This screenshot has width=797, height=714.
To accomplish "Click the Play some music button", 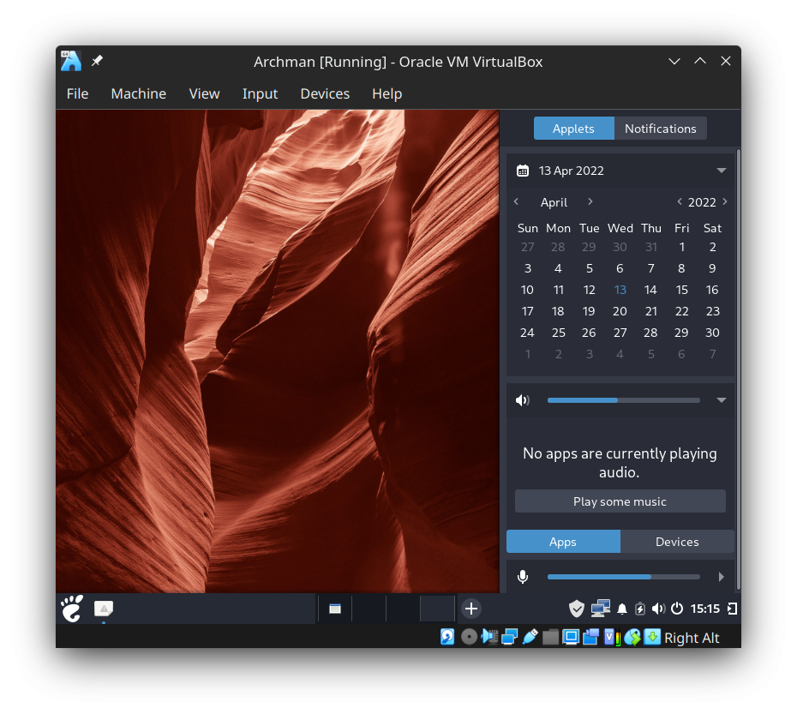I will coord(620,501).
